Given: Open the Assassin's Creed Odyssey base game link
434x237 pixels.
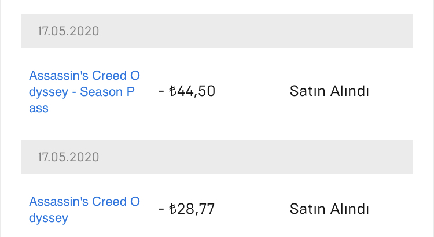Looking at the screenshot, I should [x=84, y=210].
